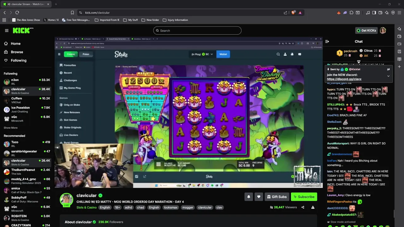Open Ice Poseidon channel
Screen dimensions: 404x227
(27, 109)
